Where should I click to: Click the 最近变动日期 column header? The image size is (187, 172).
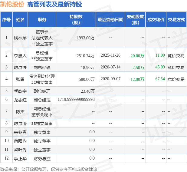[110, 19]
